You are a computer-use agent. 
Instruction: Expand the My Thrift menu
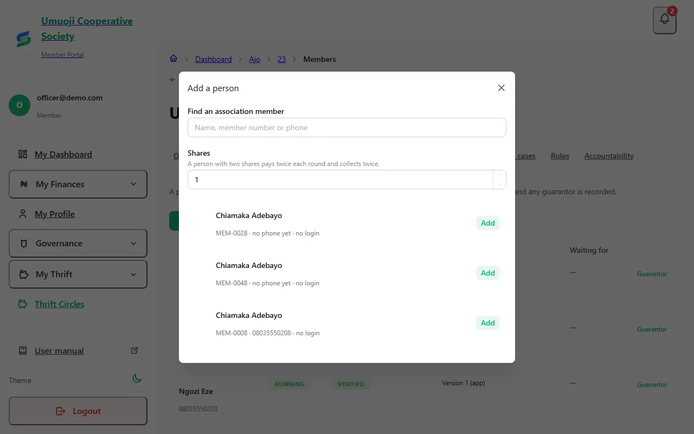coord(78,274)
